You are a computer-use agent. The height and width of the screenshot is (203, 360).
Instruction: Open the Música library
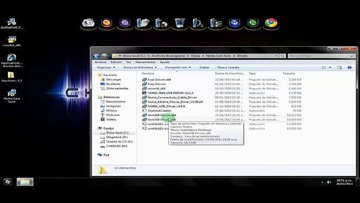[x=109, y=111]
